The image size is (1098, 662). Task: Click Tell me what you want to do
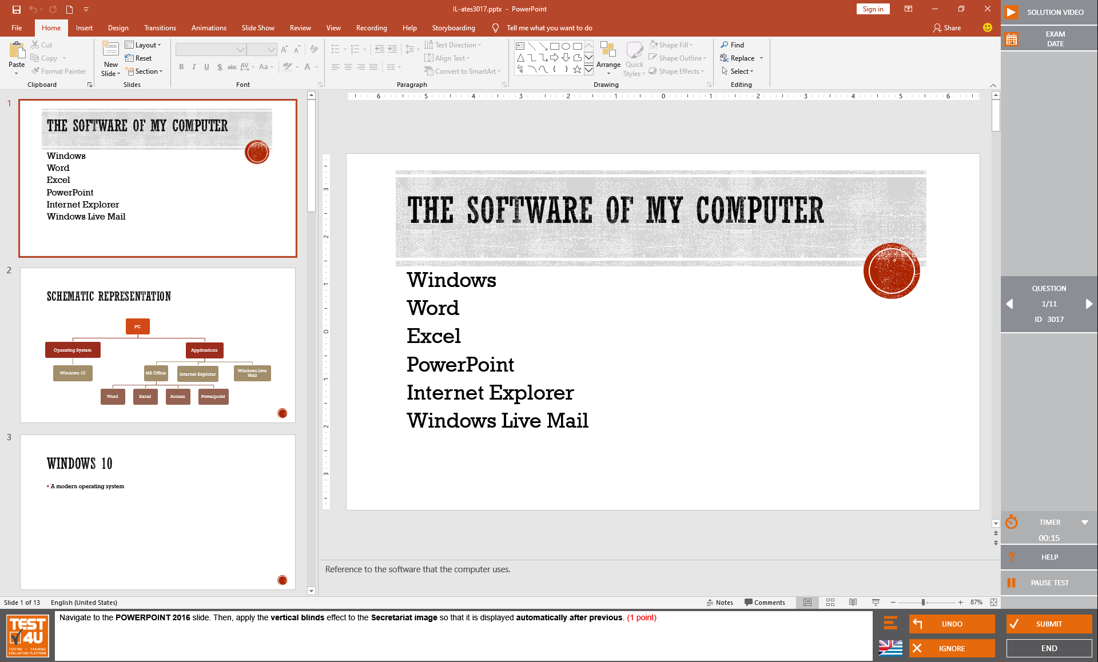click(x=549, y=28)
